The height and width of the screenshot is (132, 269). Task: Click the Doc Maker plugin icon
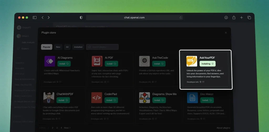[192, 98]
